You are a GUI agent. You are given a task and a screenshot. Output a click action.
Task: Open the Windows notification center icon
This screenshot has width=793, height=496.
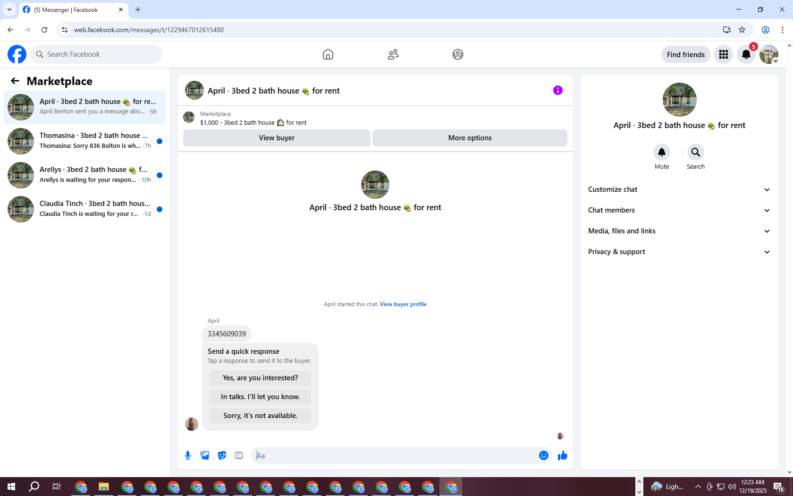pyautogui.click(x=779, y=487)
